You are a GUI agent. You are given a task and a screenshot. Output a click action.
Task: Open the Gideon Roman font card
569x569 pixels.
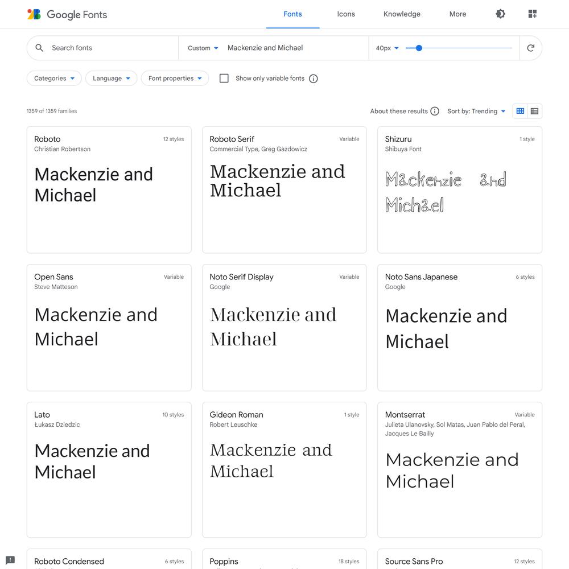(284, 470)
